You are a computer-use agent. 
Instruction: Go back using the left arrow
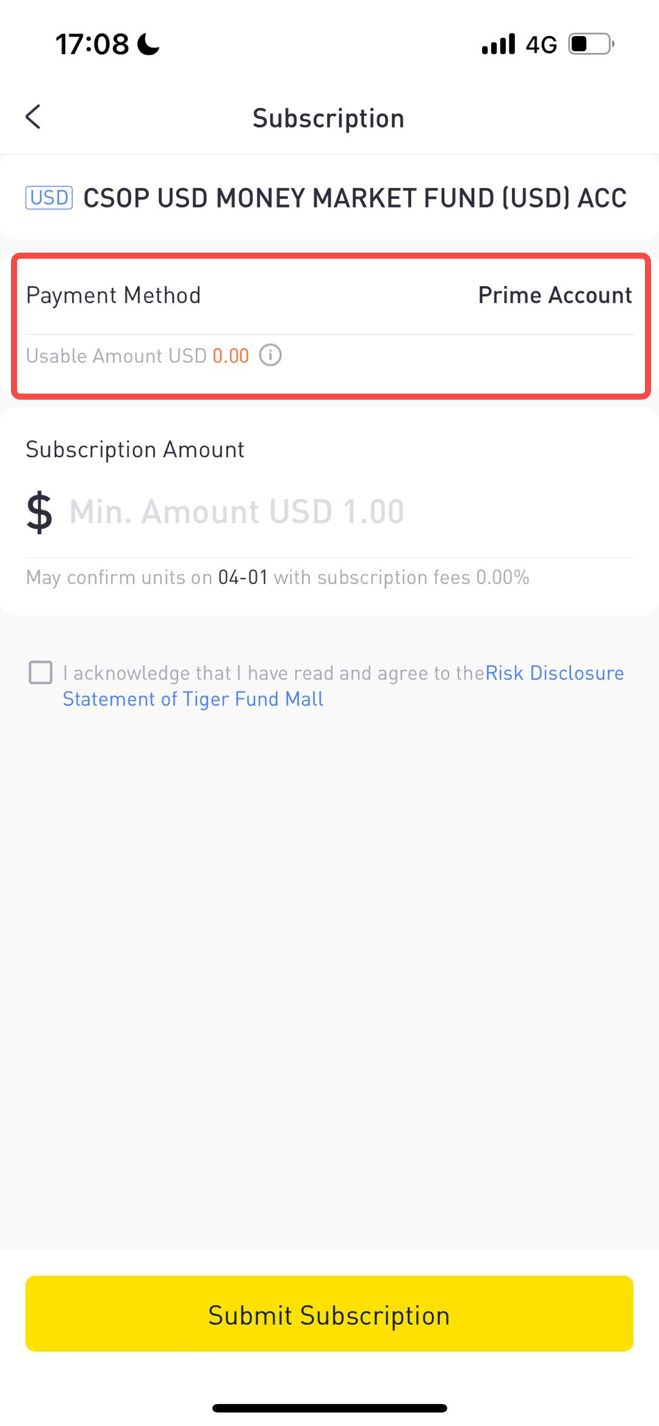click(x=33, y=117)
